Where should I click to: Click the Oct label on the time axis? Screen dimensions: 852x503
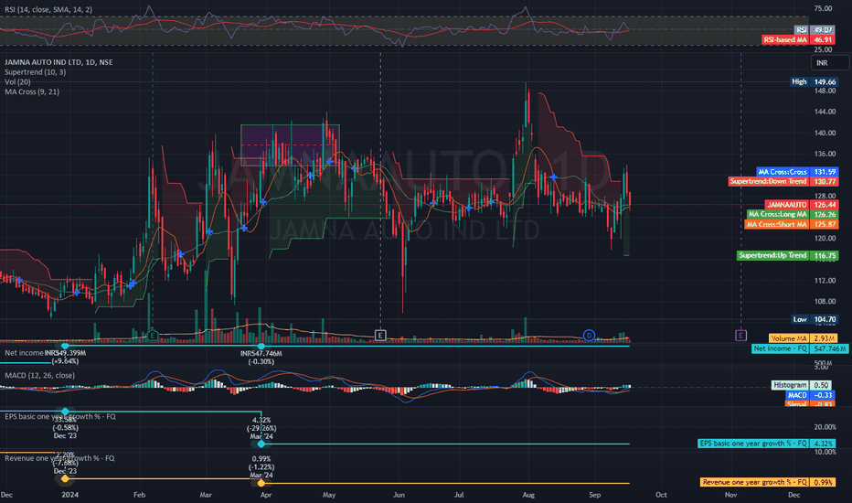661,496
